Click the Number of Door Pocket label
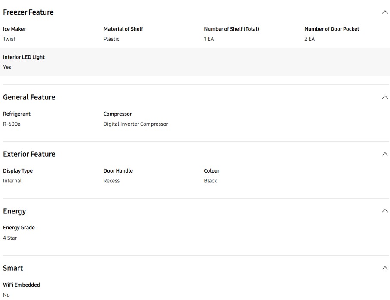 pos(332,29)
